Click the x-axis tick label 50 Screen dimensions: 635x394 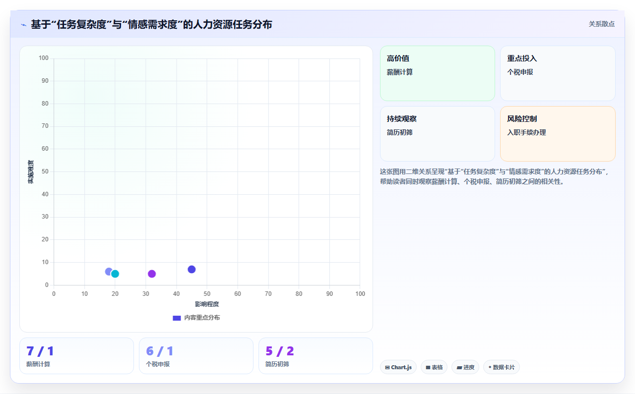pyautogui.click(x=207, y=294)
